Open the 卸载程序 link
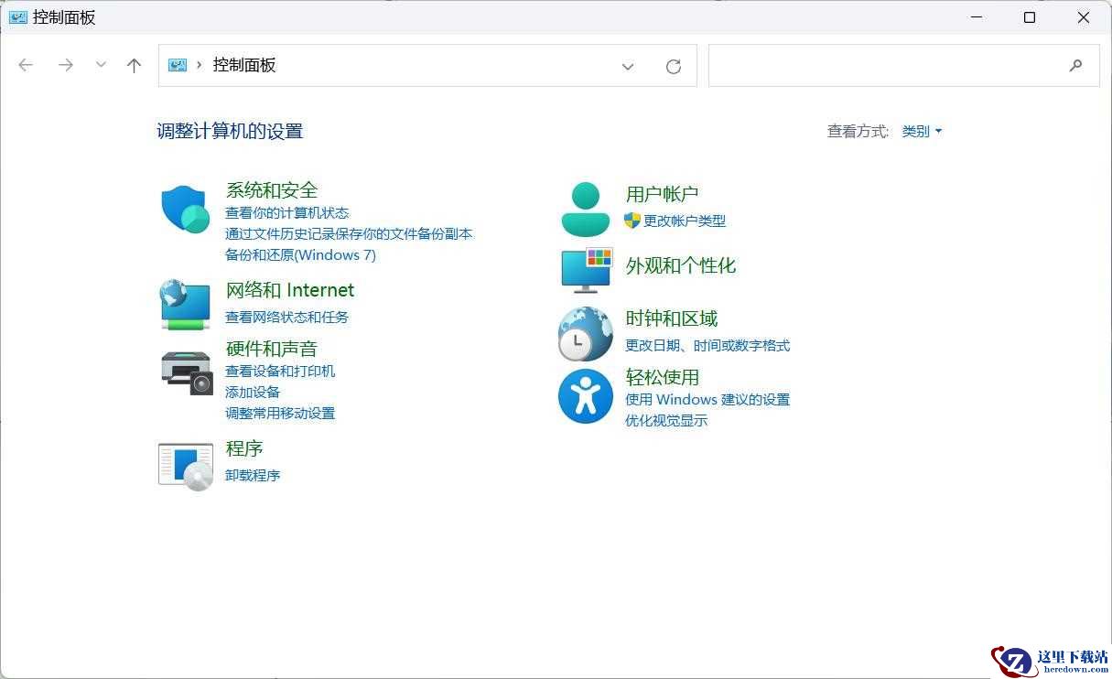This screenshot has width=1112, height=679. pos(253,475)
